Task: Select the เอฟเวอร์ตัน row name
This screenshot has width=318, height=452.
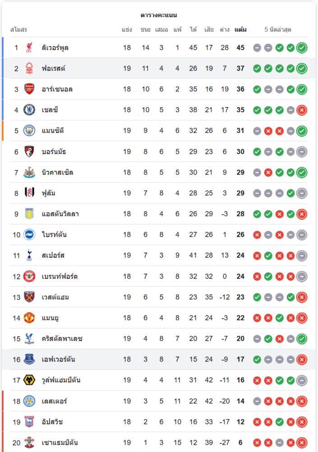Action: tap(58, 359)
